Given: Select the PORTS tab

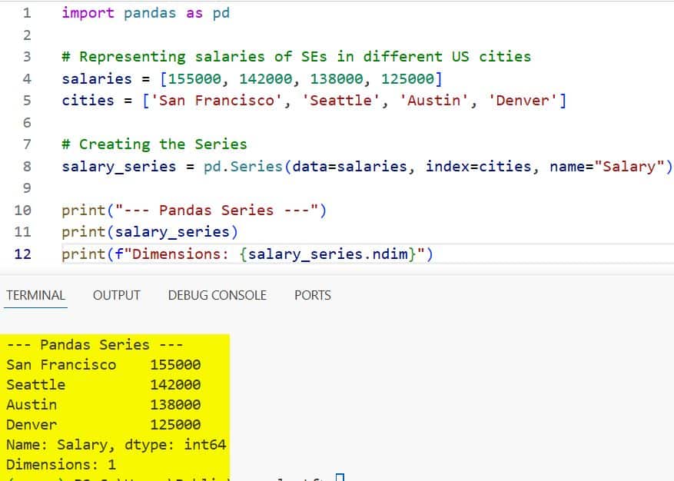Looking at the screenshot, I should coord(312,295).
